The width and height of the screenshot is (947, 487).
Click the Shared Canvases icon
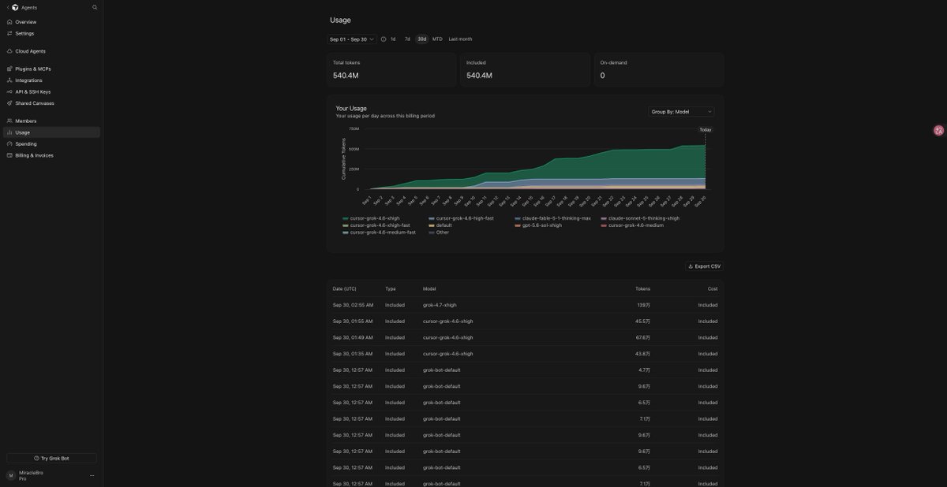click(x=9, y=103)
